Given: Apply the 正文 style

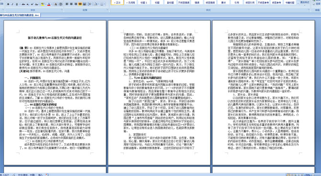Looking at the screenshot, I should 117,2.
